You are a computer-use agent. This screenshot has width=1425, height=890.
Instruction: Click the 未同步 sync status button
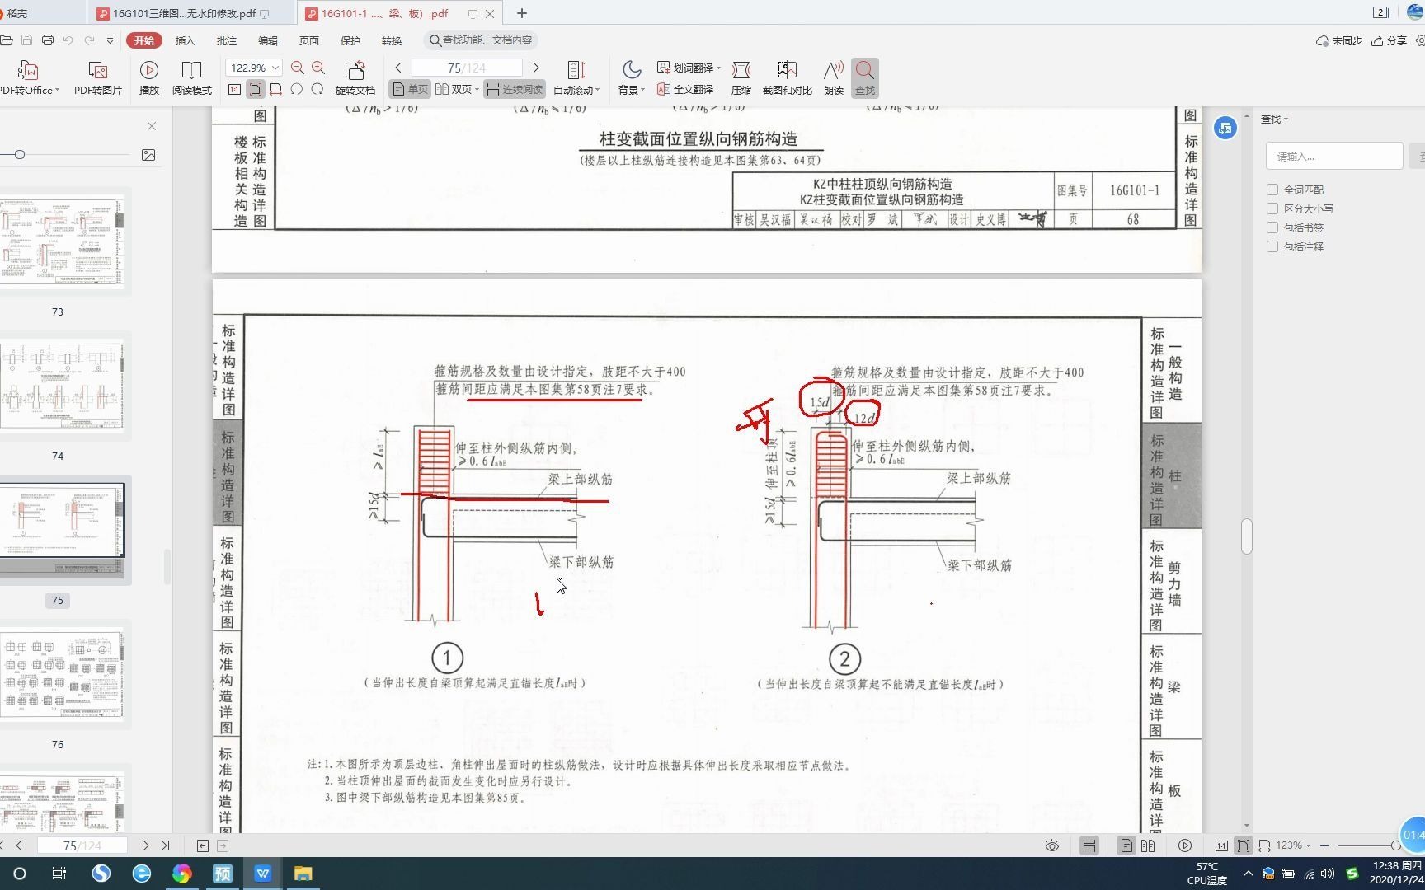point(1339,40)
